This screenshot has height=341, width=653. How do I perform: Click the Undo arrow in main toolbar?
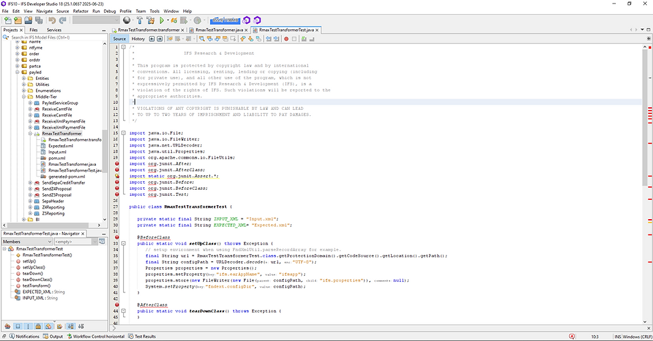pos(52,20)
